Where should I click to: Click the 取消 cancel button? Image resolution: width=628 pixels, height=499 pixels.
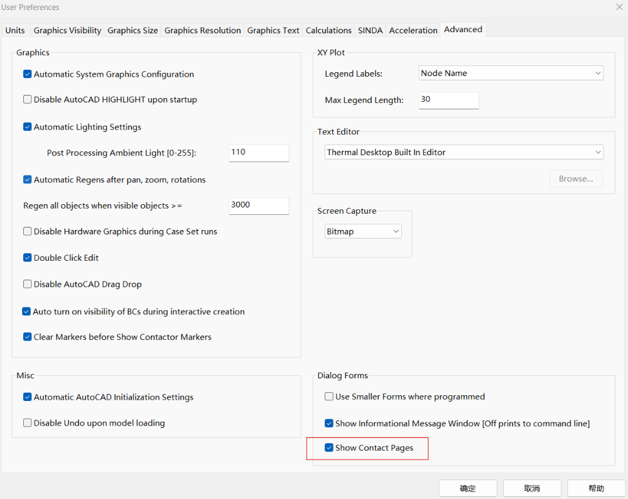532,488
